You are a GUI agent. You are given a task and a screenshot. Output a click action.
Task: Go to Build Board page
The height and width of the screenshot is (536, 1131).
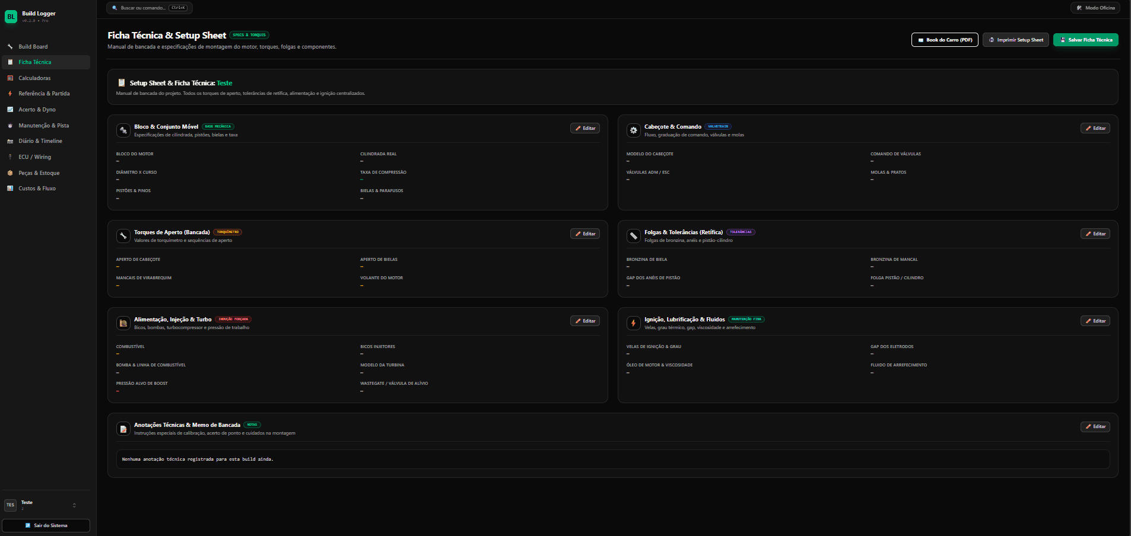click(x=46, y=46)
